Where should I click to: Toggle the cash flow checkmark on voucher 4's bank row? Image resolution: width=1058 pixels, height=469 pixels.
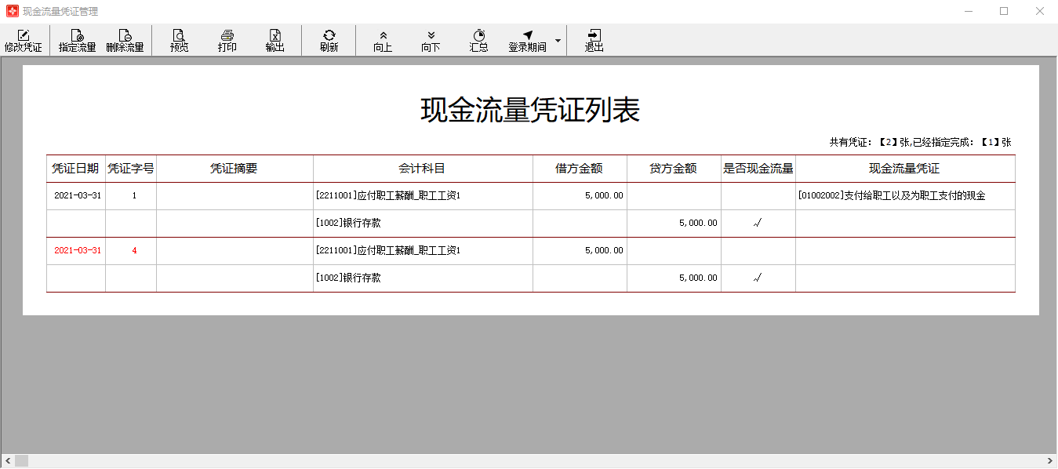(x=756, y=278)
